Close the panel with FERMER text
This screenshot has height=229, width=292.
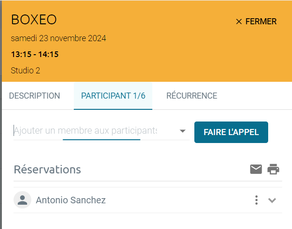click(261, 21)
